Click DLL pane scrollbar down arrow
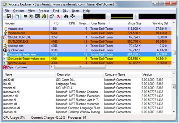The image size is (179, 123). (174, 112)
